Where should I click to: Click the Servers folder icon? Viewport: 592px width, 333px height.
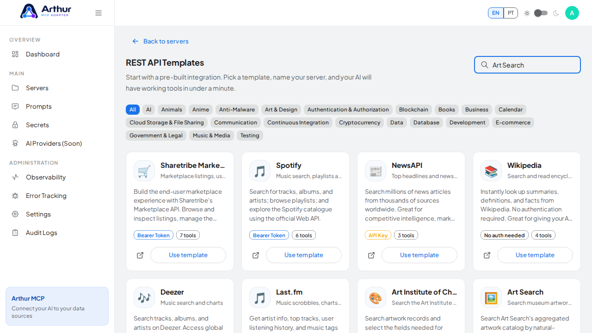point(15,88)
